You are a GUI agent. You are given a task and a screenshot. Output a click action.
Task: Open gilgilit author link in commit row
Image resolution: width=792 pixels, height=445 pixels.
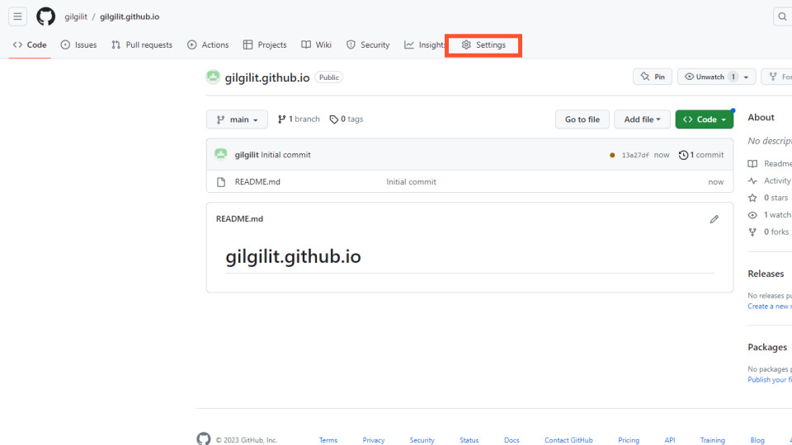(247, 155)
